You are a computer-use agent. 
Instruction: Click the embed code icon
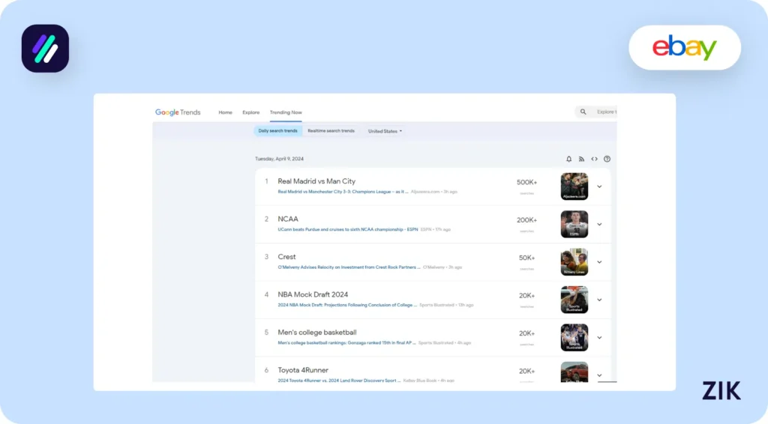coord(594,159)
